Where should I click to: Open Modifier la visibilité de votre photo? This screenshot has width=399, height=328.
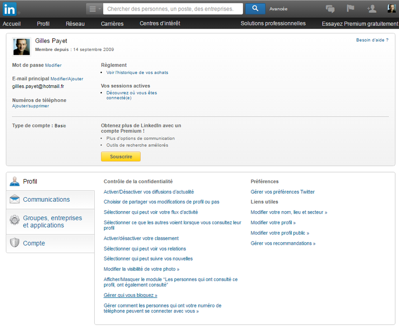[x=141, y=269]
